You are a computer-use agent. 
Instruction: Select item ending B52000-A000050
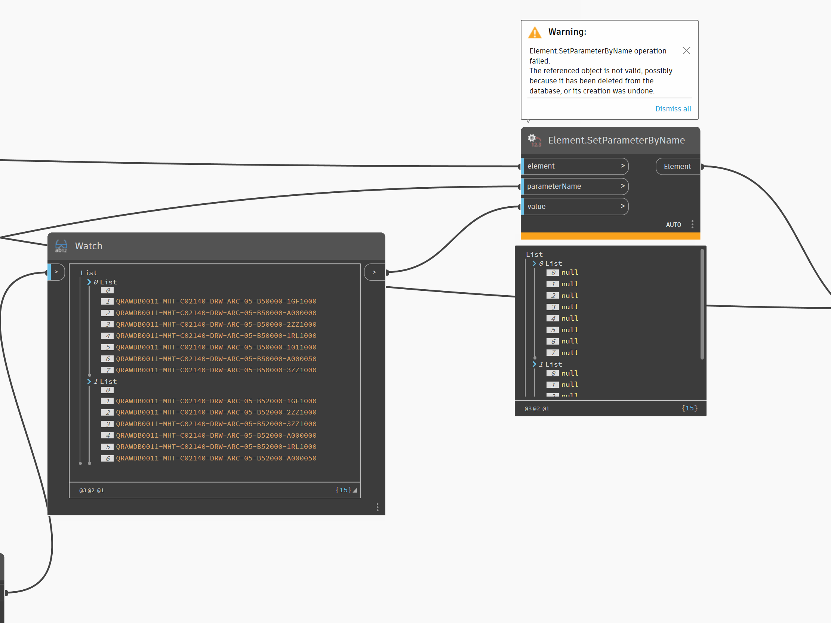[216, 459]
